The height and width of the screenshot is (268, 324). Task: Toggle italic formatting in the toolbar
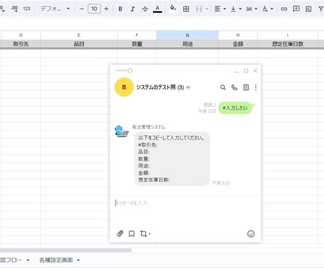click(132, 9)
